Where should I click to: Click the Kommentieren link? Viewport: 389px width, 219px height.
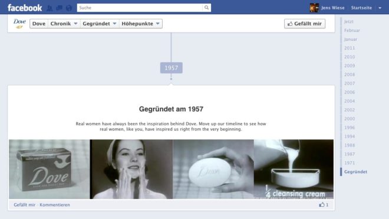[x=55, y=205]
